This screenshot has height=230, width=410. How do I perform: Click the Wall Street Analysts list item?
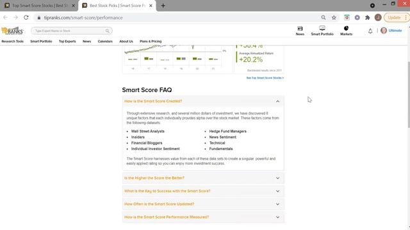(148, 132)
